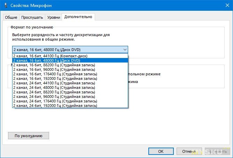Confirm with the OK button
The image size is (233, 158).
[161, 151]
